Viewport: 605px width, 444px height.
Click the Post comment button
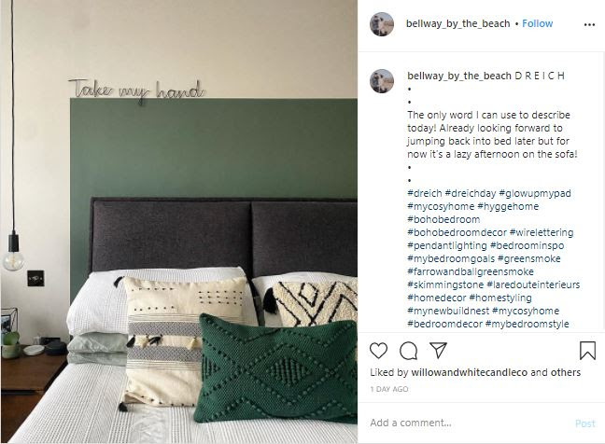585,423
